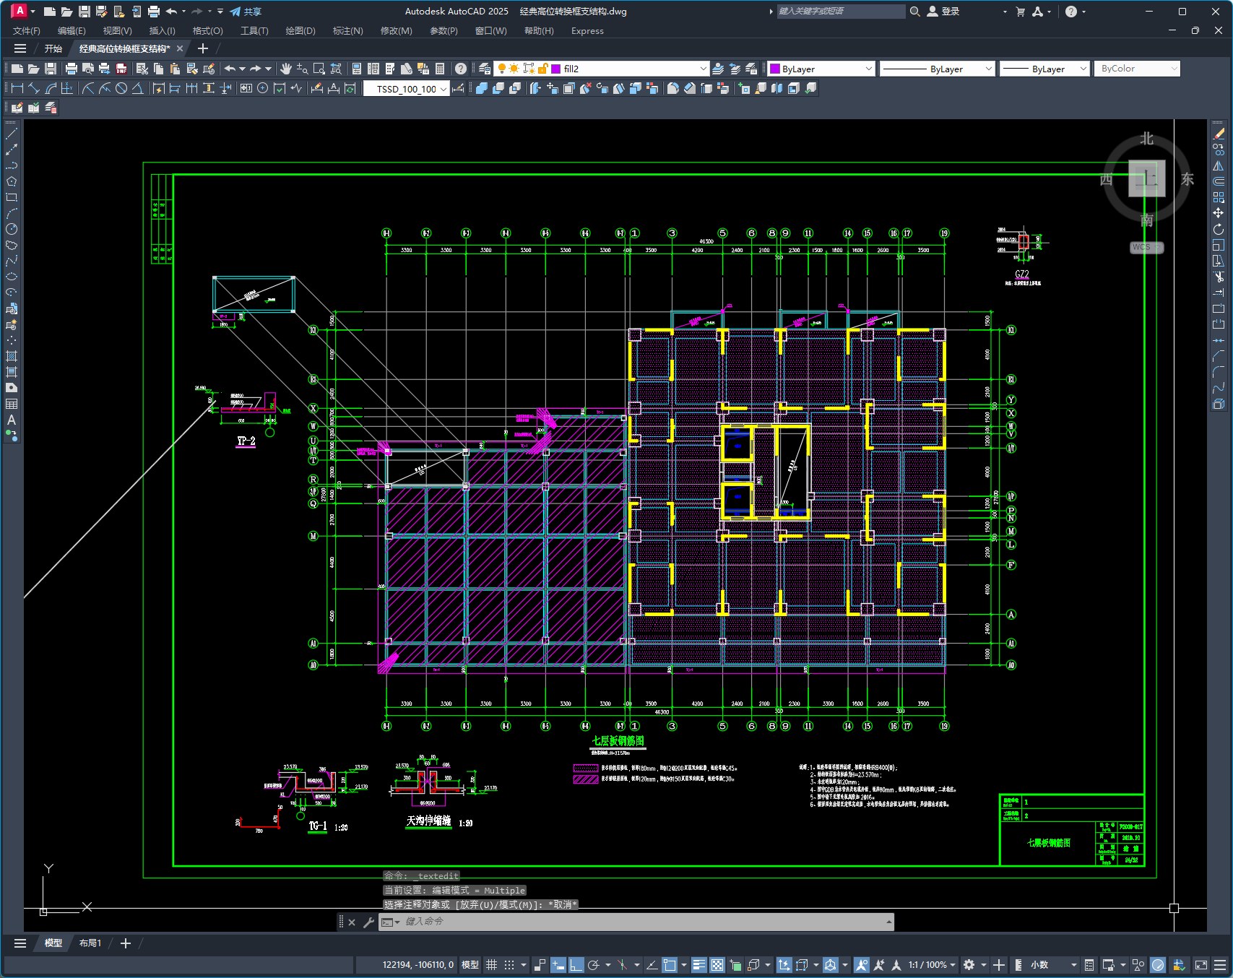Screen dimensions: 1233x978
Task: Toggle grid display in status bar
Action: 492,965
